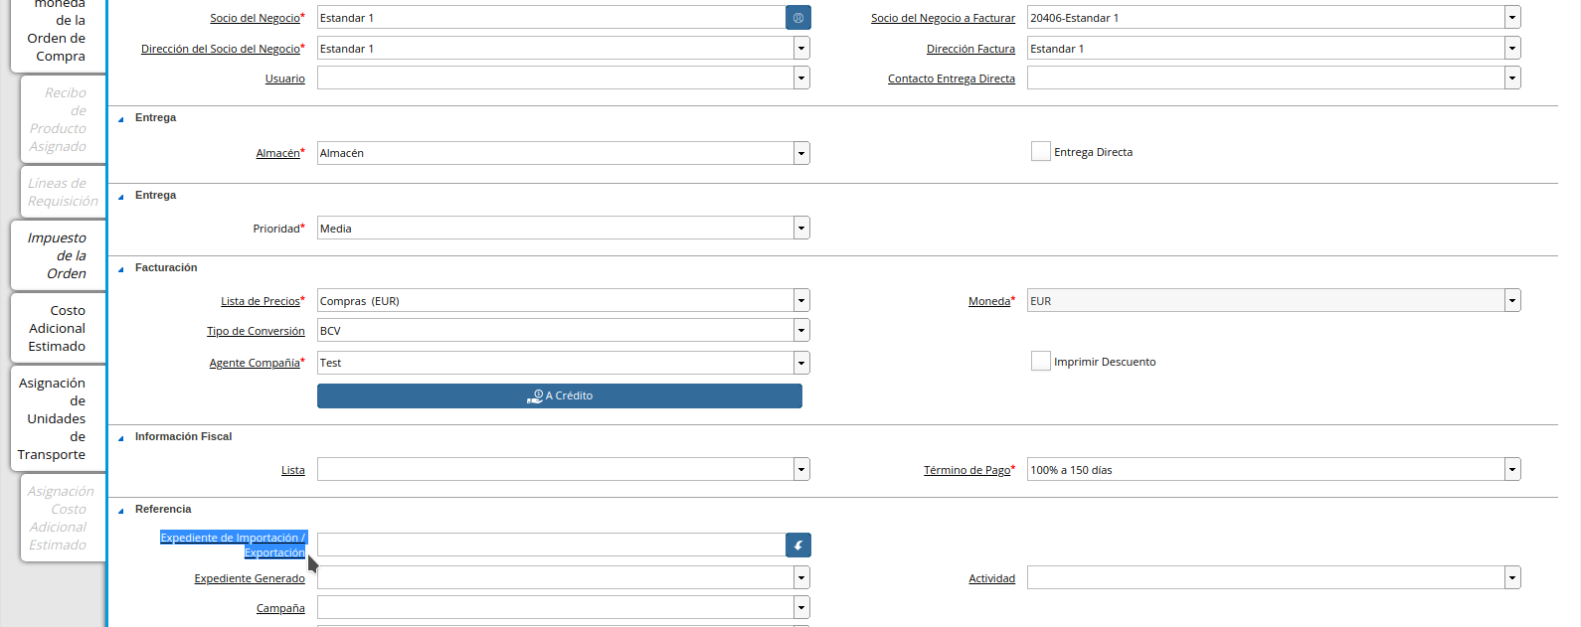Follow the Tipo de Conversión label link
Screen dimensions: 1581x627
click(x=256, y=331)
